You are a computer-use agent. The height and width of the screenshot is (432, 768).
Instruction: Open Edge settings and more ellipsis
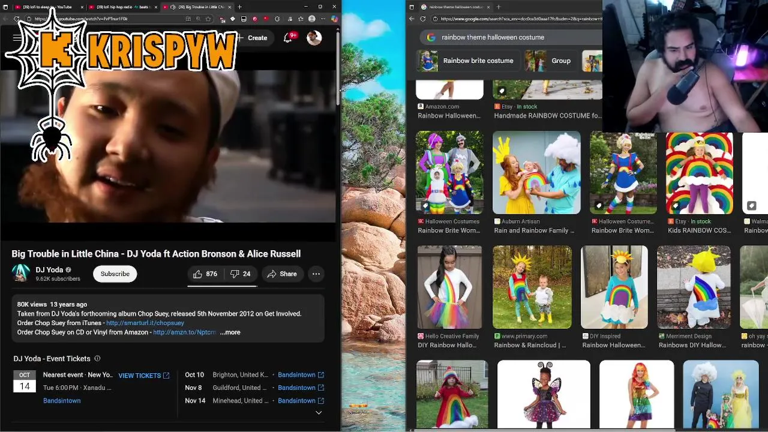pyautogui.click(x=323, y=19)
